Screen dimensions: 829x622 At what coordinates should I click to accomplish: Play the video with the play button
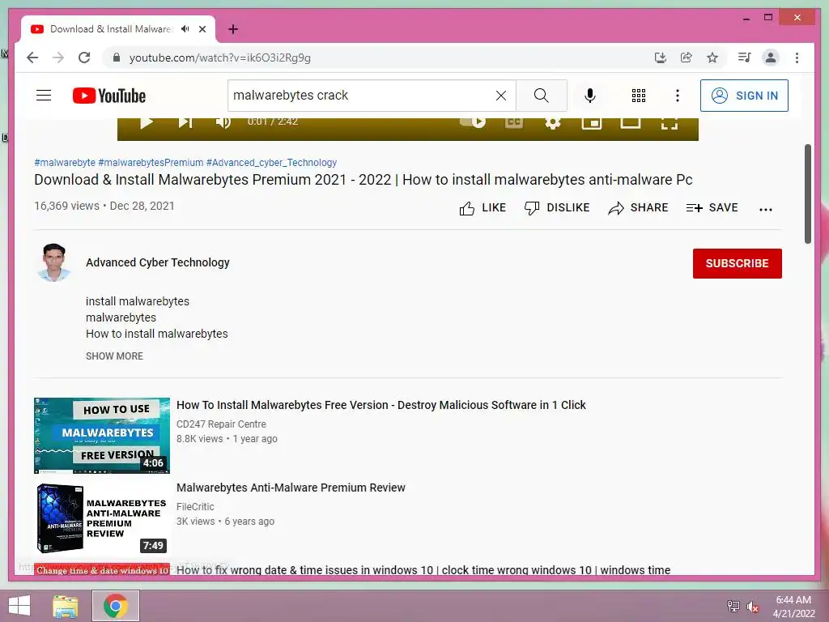tap(147, 123)
